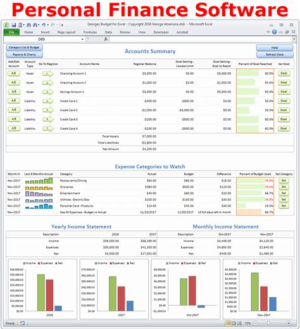Click the Net Amount value $4,200.00
Screen dimensions: 300x329
(x=149, y=149)
